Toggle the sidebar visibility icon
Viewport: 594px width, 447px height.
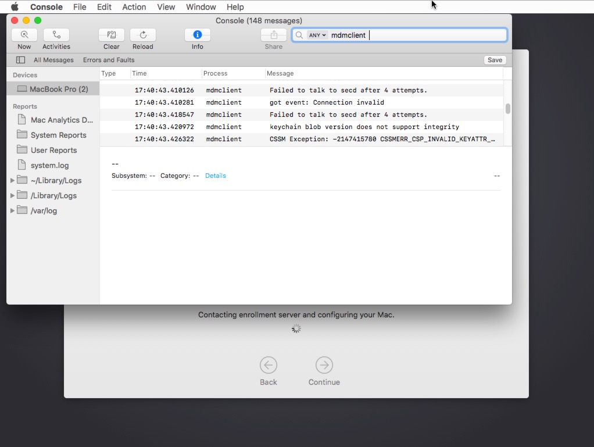pyautogui.click(x=20, y=60)
